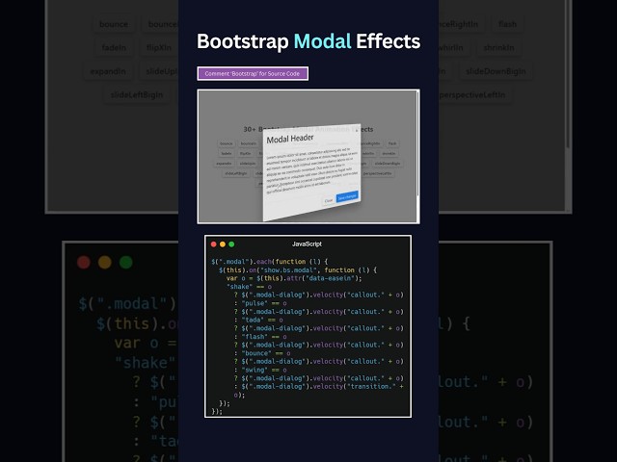Image resolution: width=617 pixels, height=462 pixels.
Task: Click the word 'Bootstrap' in the heading
Action: (x=243, y=42)
